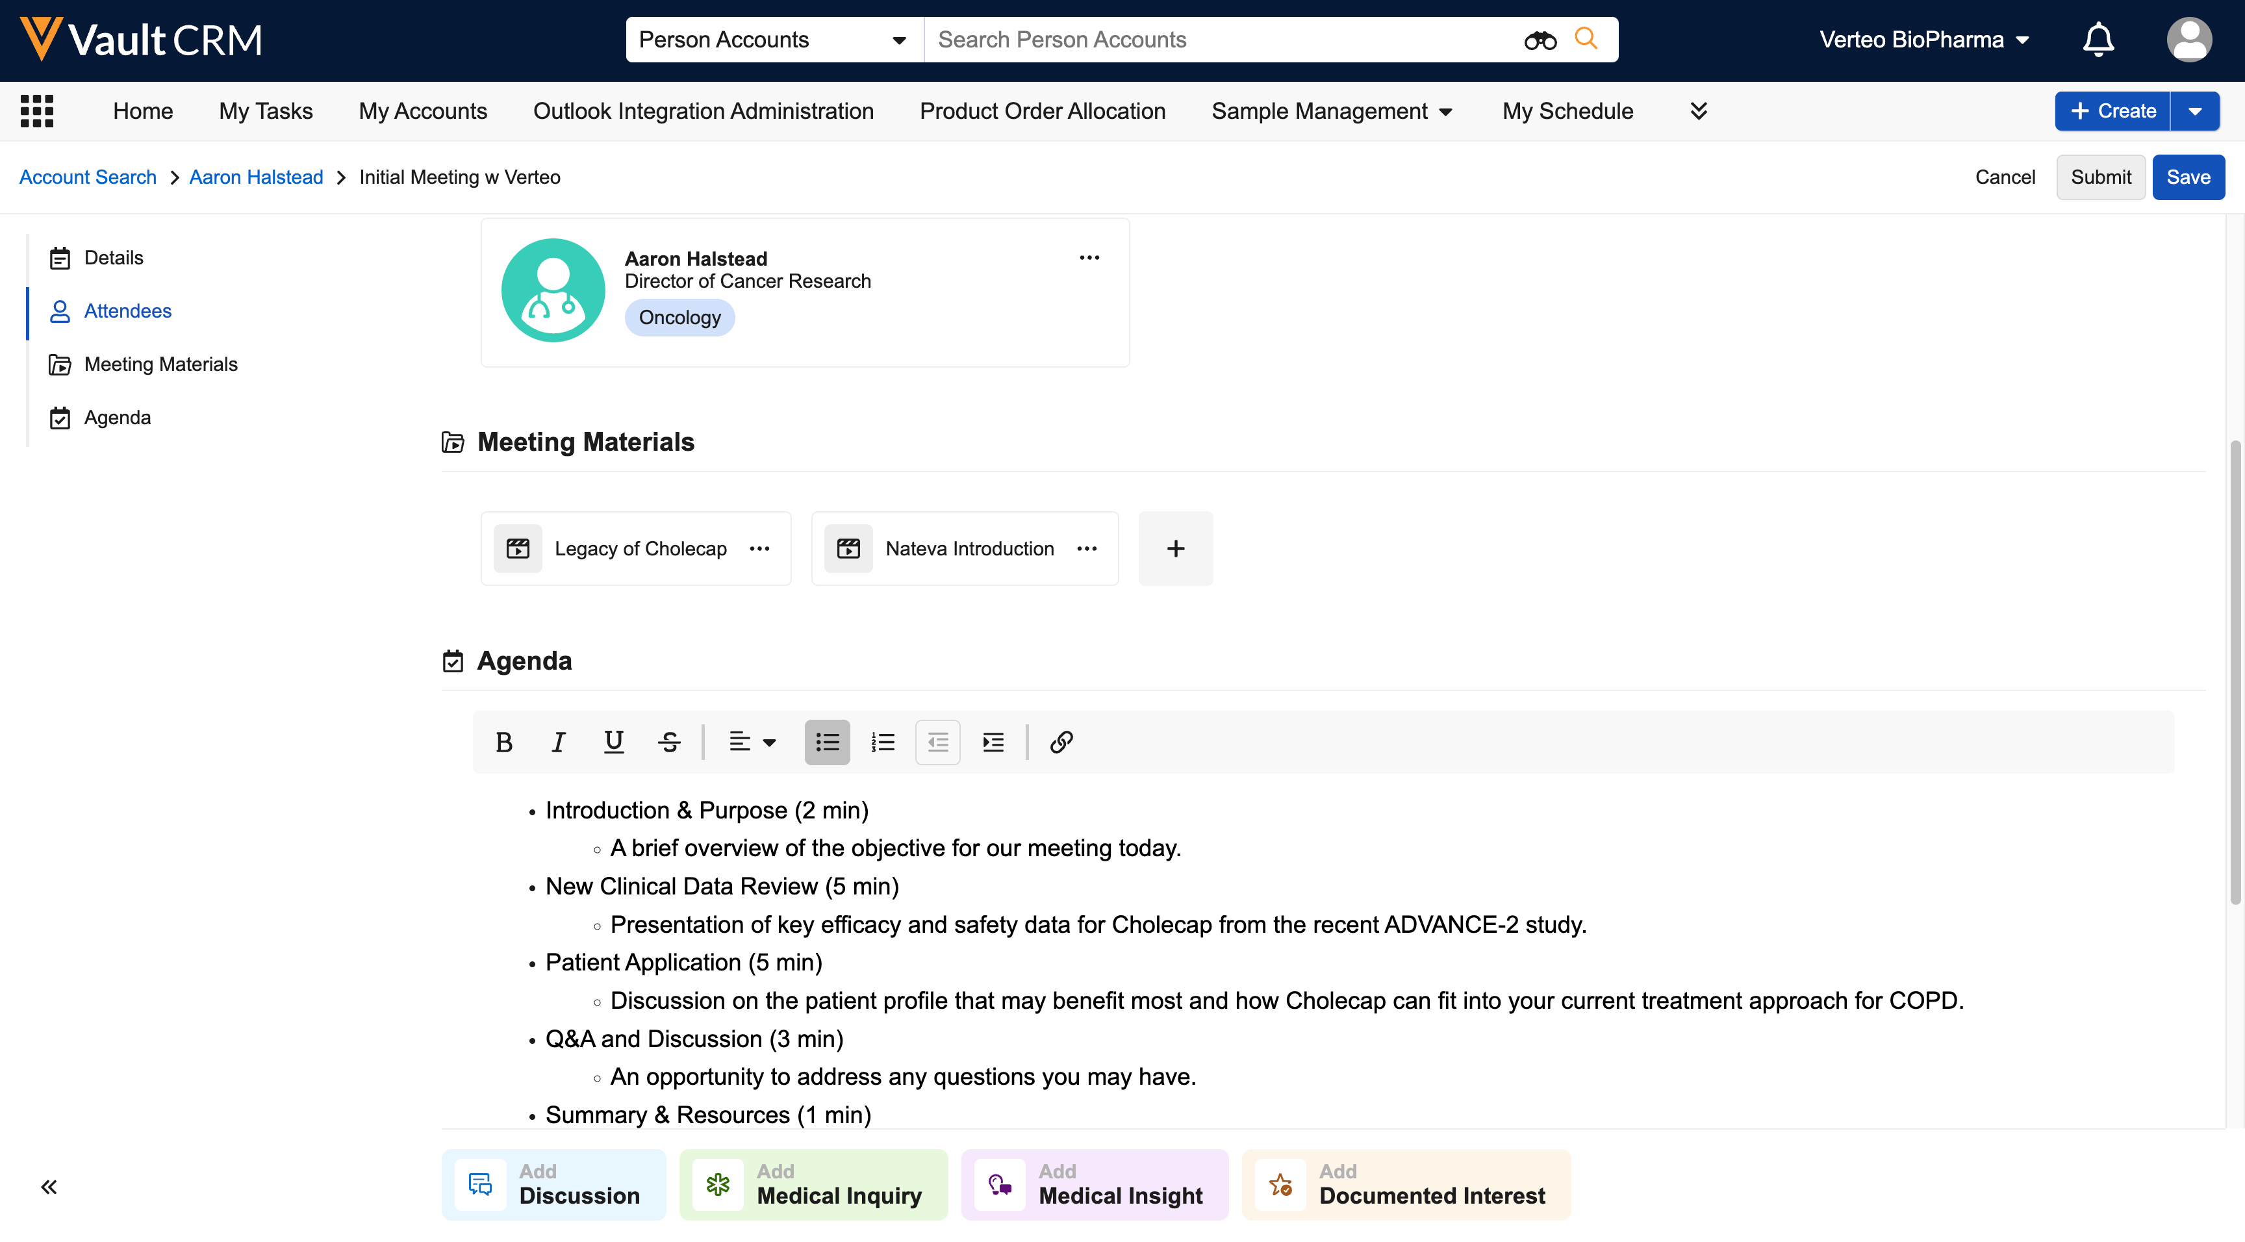This screenshot has height=1242, width=2245.
Task: Increase indent in agenda editor
Action: [x=993, y=742]
